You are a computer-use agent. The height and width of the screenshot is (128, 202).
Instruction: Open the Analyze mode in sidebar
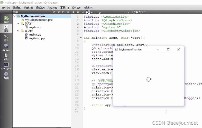click(x=6, y=66)
